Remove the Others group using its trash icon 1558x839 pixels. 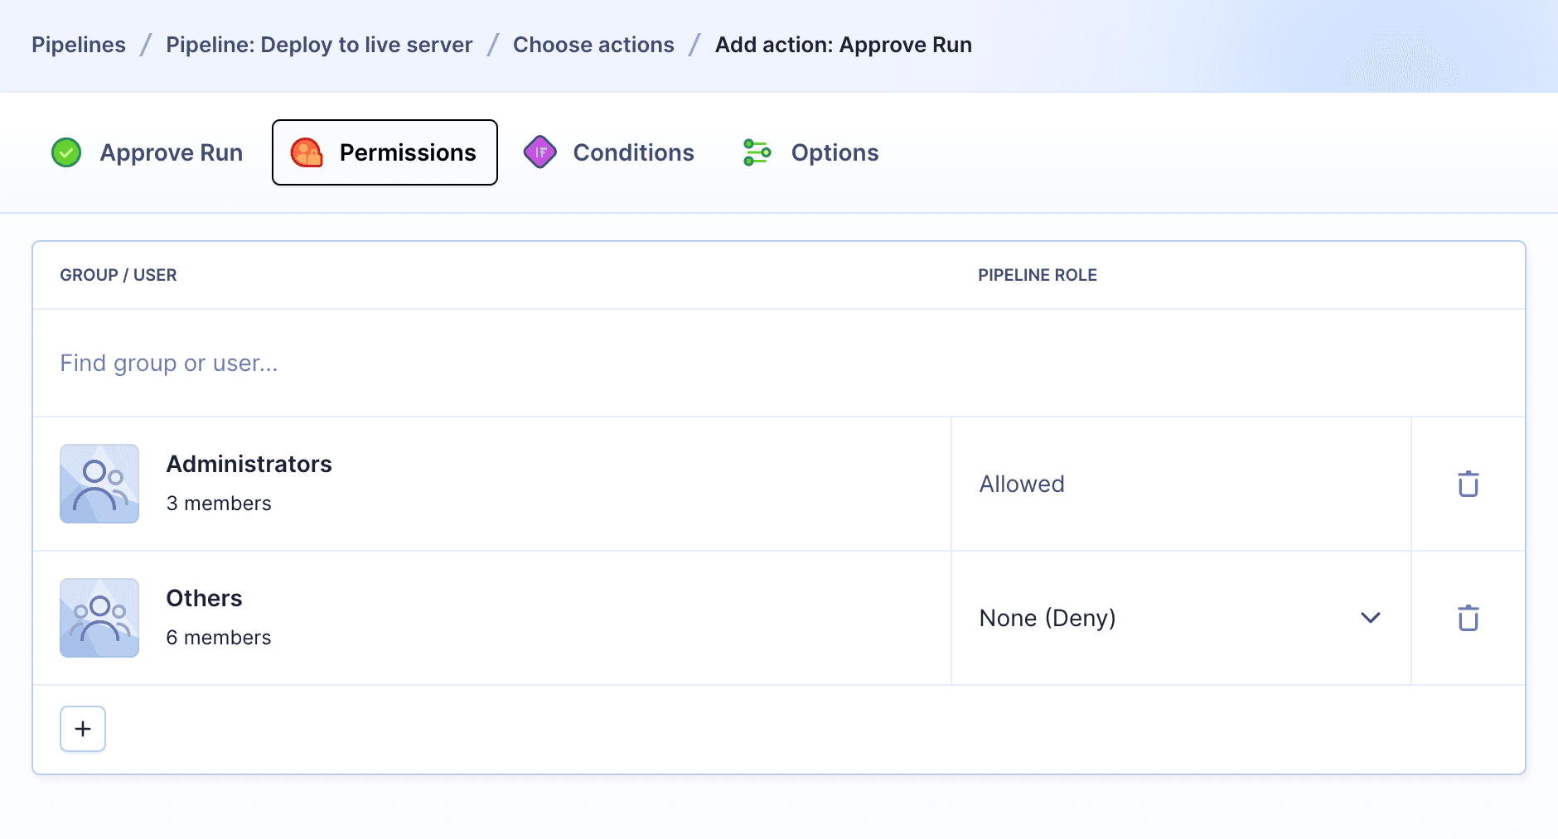pos(1468,618)
